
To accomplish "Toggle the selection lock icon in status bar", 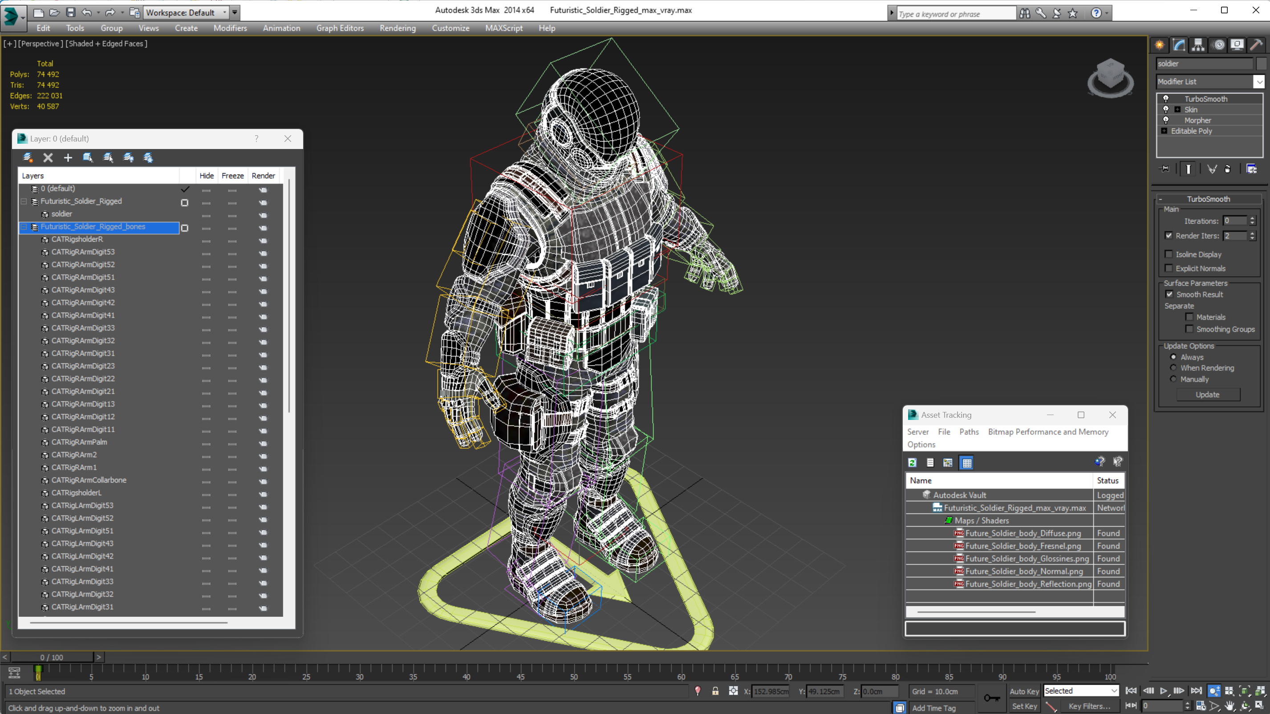I will pos(715,691).
